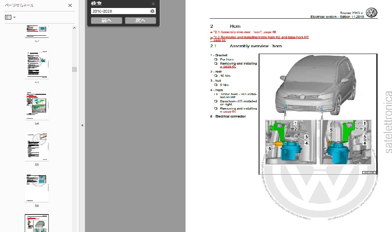Screen dimensions: 392x232
Task: Open thumbnail options list icon menu
Action: (x=10, y=17)
